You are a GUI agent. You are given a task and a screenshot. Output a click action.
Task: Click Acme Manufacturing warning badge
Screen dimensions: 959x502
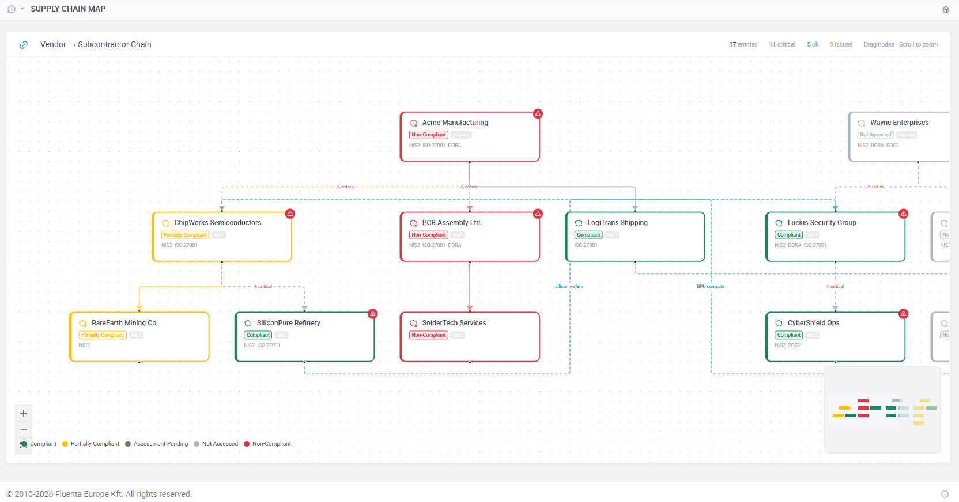[538, 113]
